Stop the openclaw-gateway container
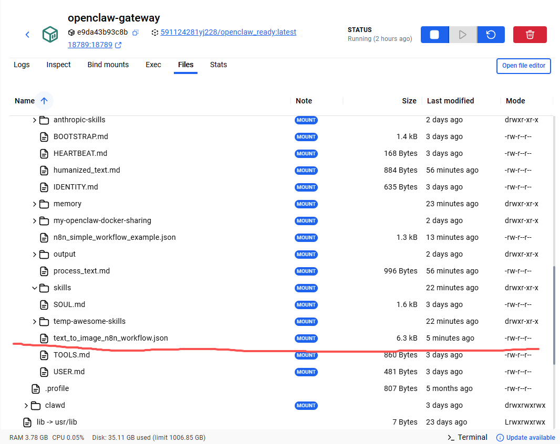 434,35
